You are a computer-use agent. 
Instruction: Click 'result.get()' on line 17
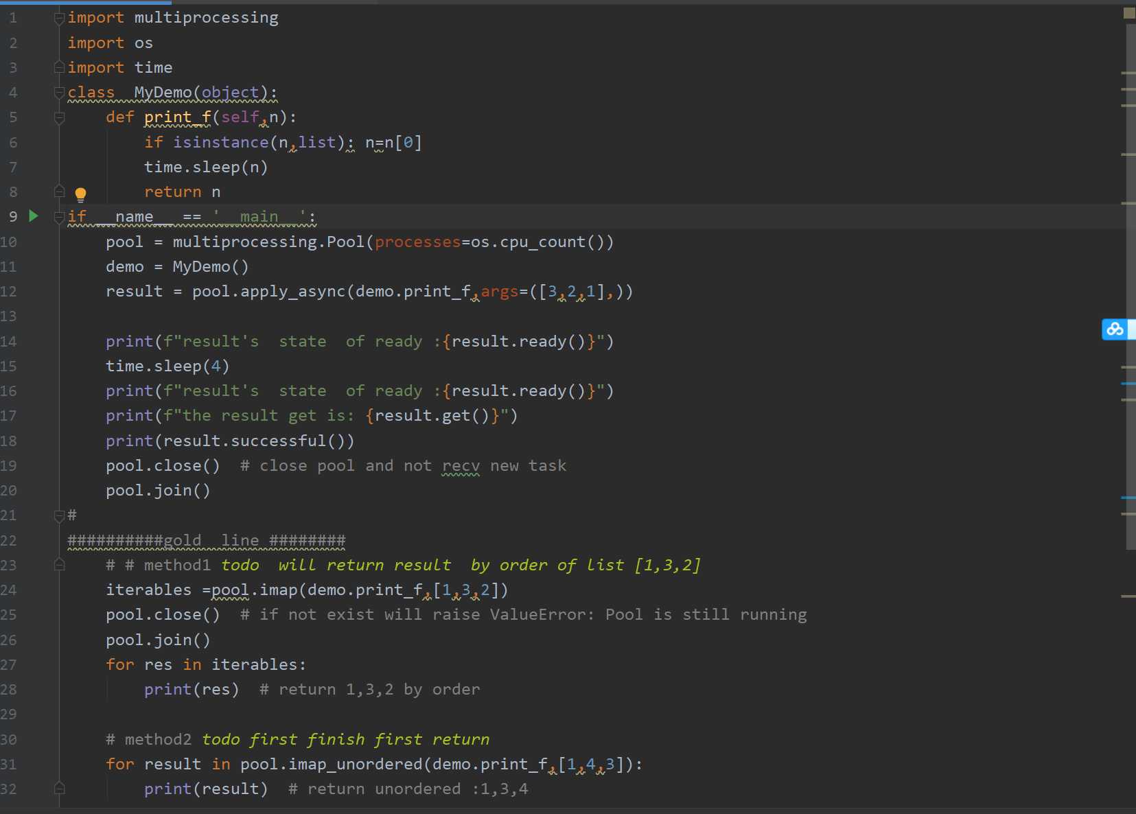(432, 416)
